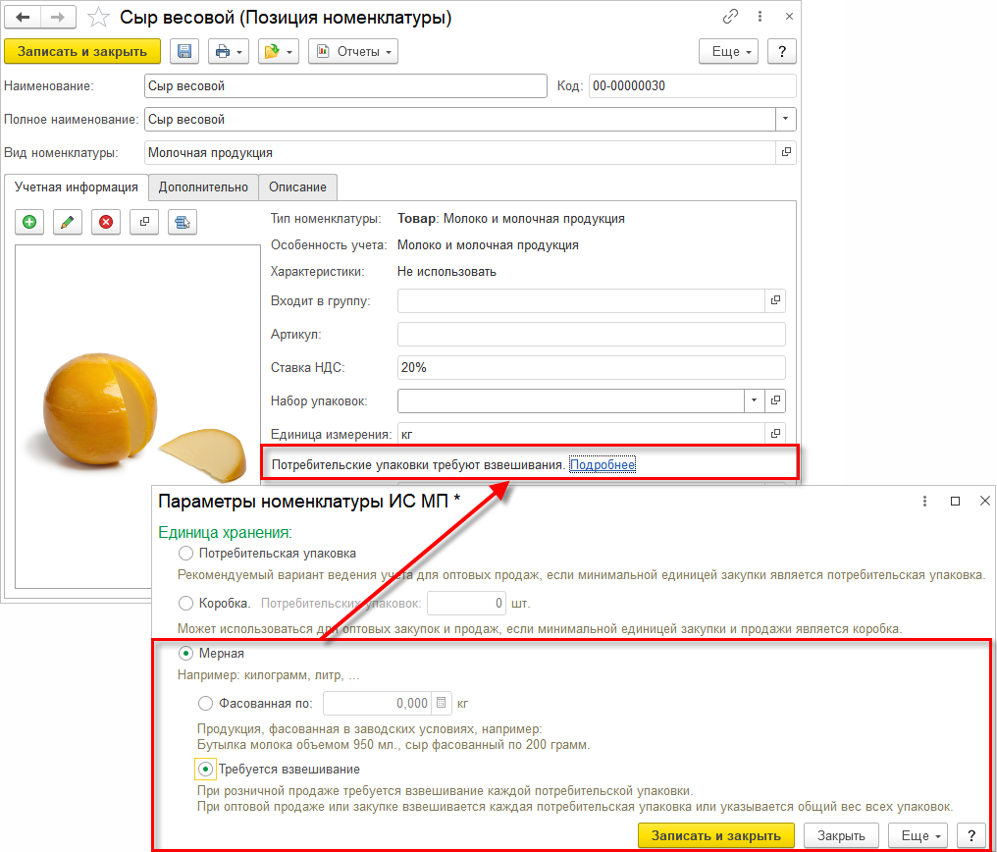Click the Фасованная по weight field
Screen dimensions: 997x852
pos(377,703)
